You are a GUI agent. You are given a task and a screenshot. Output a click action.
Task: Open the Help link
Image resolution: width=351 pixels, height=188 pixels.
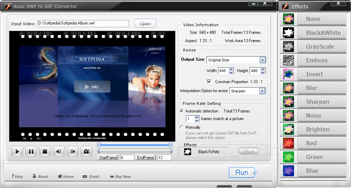coord(17,176)
